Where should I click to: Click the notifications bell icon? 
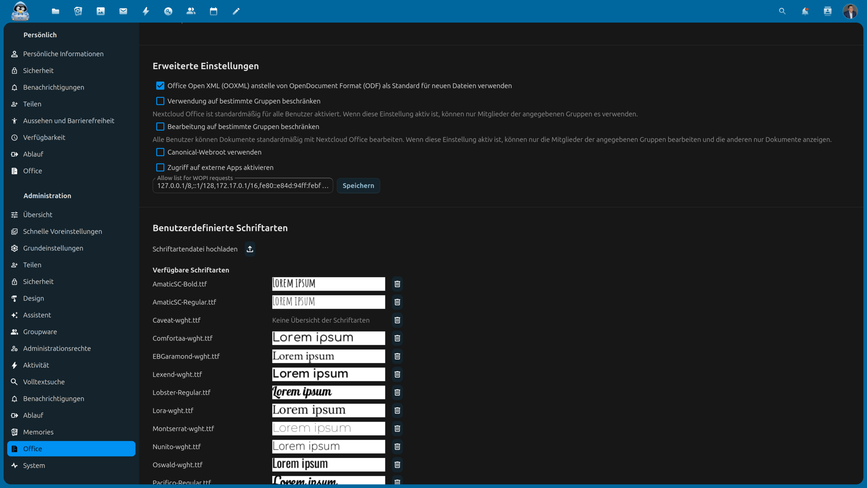click(x=805, y=11)
